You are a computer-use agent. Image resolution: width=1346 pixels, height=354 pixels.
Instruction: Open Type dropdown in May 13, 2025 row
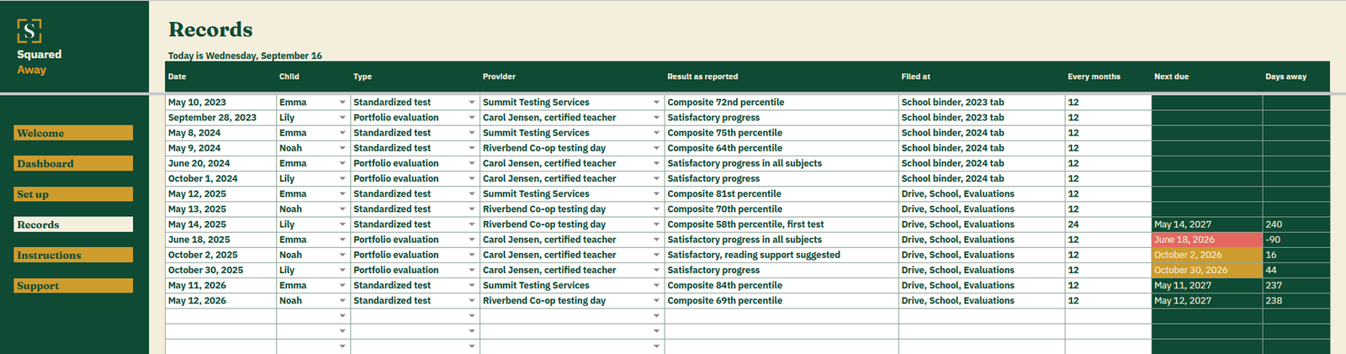pos(472,209)
